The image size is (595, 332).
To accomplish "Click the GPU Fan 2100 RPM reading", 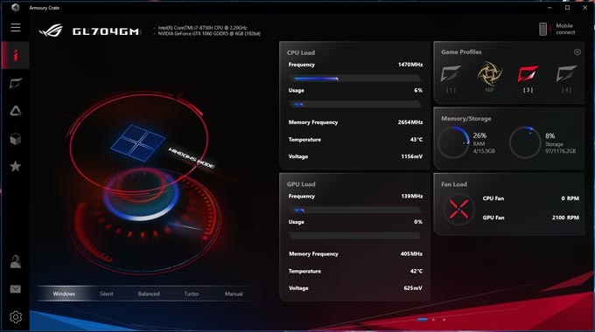I will 565,218.
